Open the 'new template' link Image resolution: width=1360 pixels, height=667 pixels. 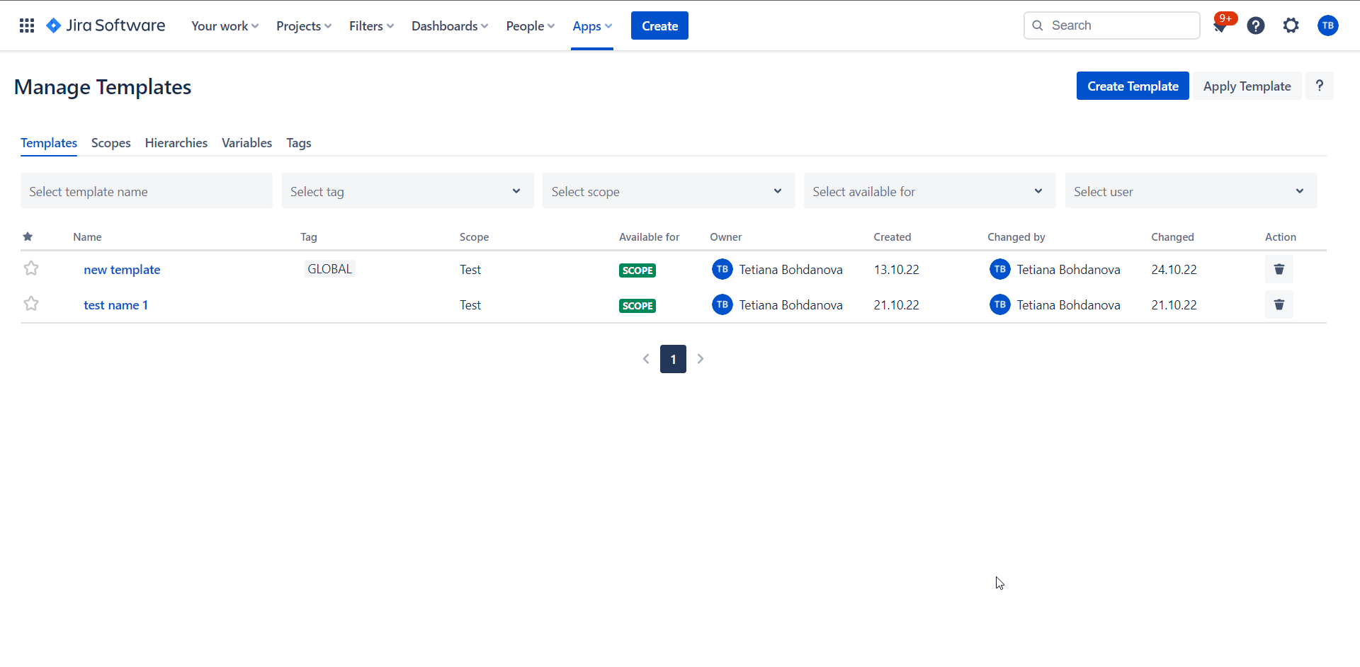(x=122, y=270)
